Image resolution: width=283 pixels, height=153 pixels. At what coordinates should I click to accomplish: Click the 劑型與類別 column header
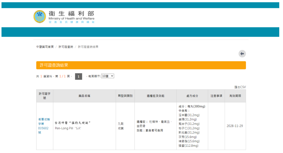[125, 96]
